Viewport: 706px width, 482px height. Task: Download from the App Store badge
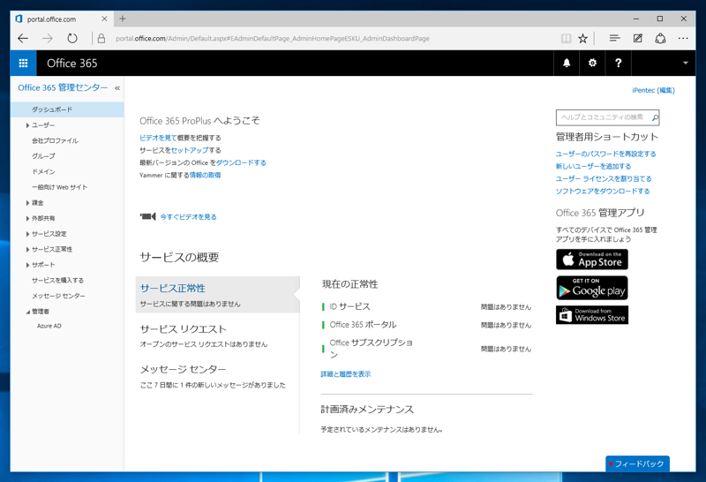[591, 260]
